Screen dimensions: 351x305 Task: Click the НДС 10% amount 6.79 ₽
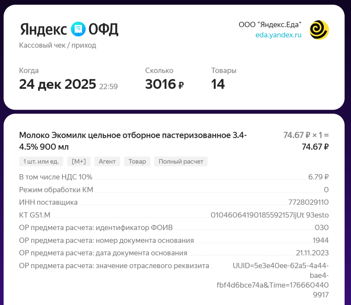coord(318,177)
